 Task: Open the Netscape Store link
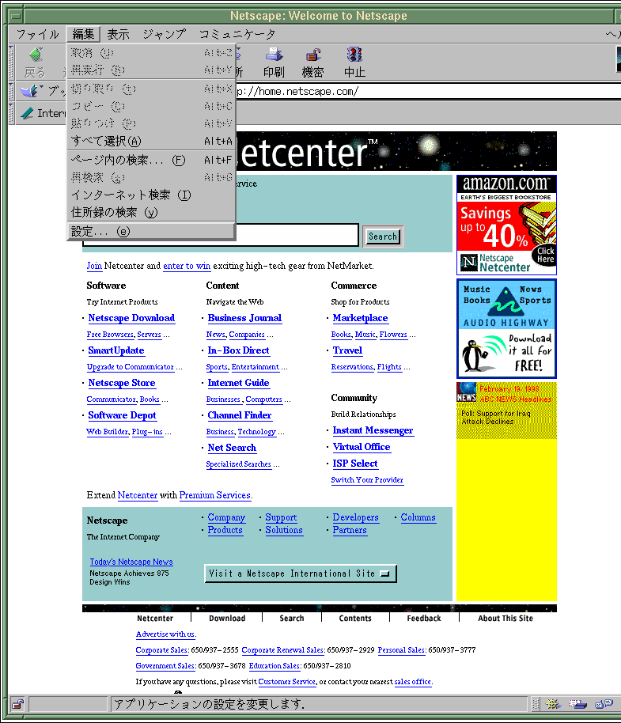coord(122,383)
